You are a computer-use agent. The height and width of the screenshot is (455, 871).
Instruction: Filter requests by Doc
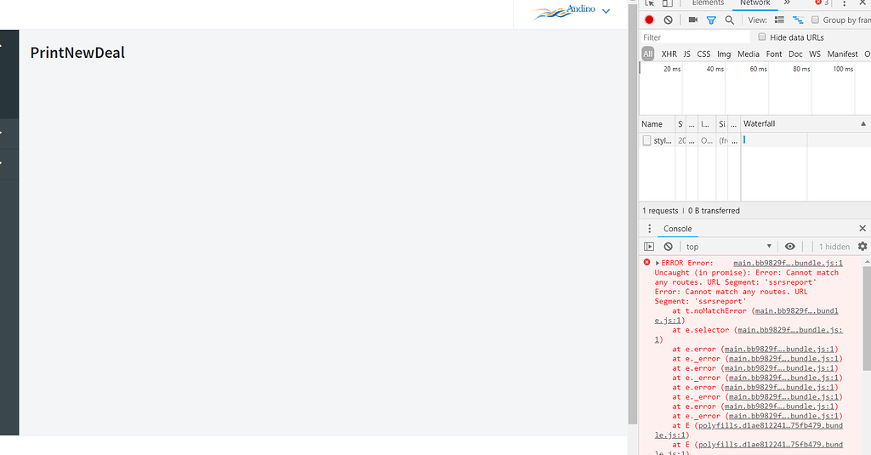tap(795, 54)
